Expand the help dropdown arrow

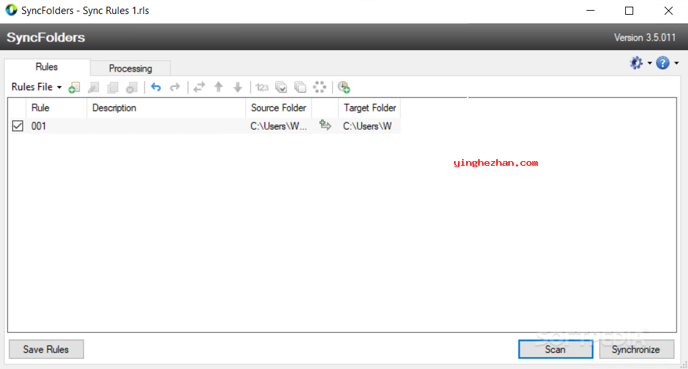point(676,64)
